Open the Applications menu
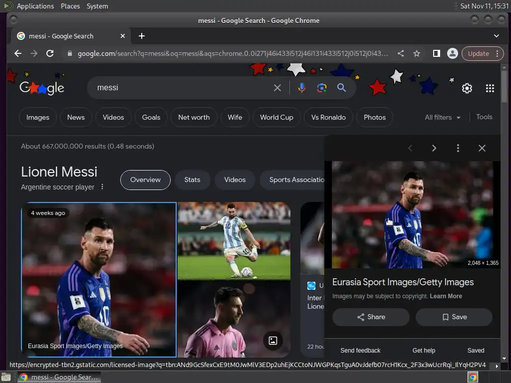Viewport: 511px width, 383px height. pyautogui.click(x=35, y=6)
